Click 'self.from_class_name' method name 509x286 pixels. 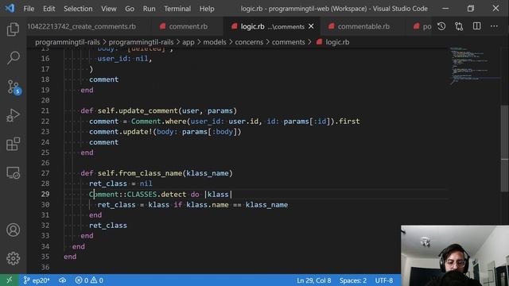click(140, 173)
